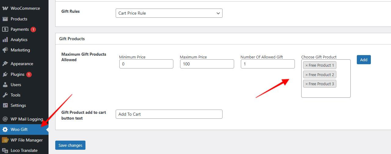Click the Plugins plug icon
The image size is (391, 154).
click(x=5, y=74)
